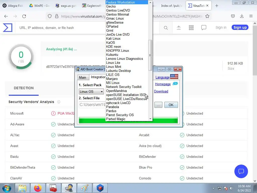Click the file path field in AIO Boot

click(x=92, y=105)
